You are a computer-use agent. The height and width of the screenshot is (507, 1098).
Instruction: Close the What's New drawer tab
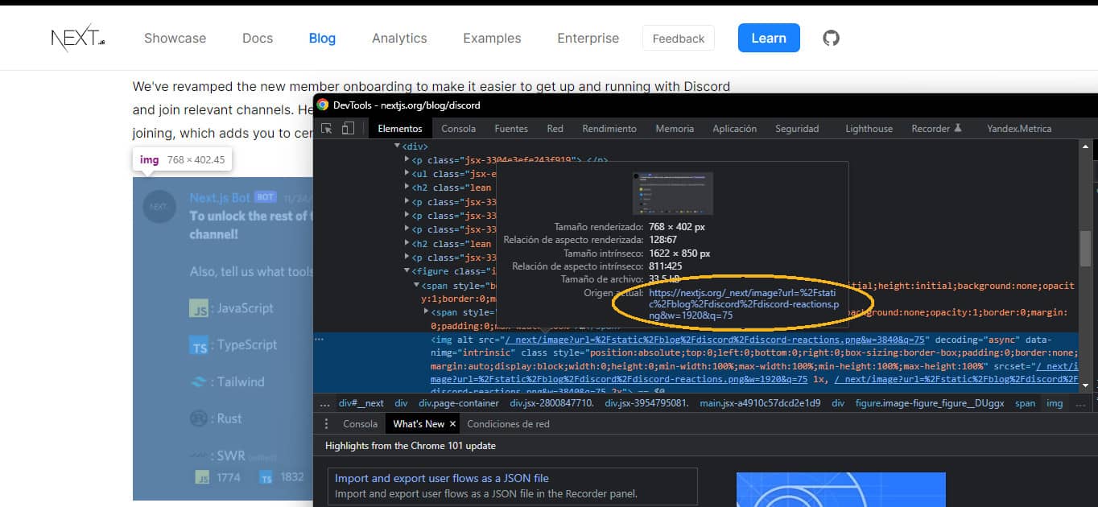point(452,423)
